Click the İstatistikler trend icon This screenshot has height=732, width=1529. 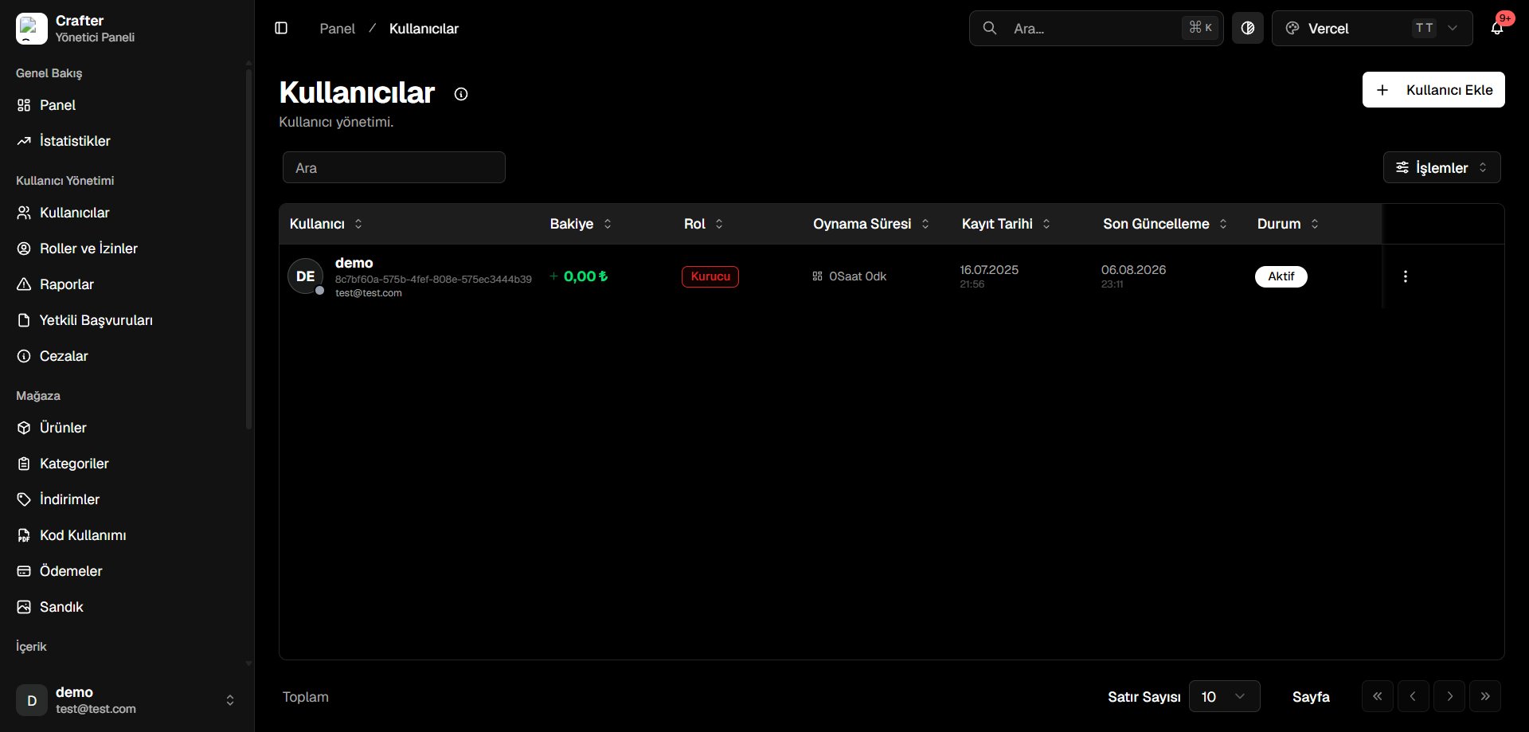[24, 141]
